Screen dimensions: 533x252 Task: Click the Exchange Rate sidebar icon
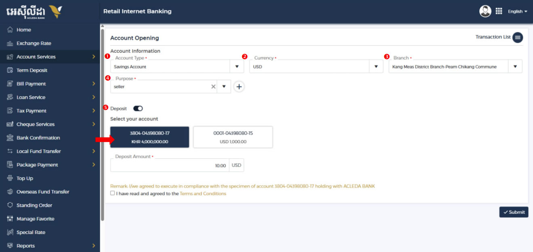click(10, 44)
